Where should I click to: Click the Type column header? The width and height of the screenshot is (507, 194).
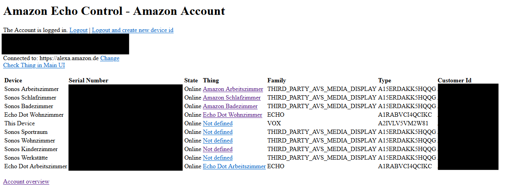click(385, 80)
